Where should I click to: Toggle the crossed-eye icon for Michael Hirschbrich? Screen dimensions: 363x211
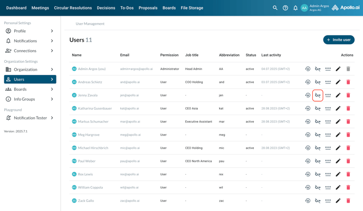tap(318, 148)
